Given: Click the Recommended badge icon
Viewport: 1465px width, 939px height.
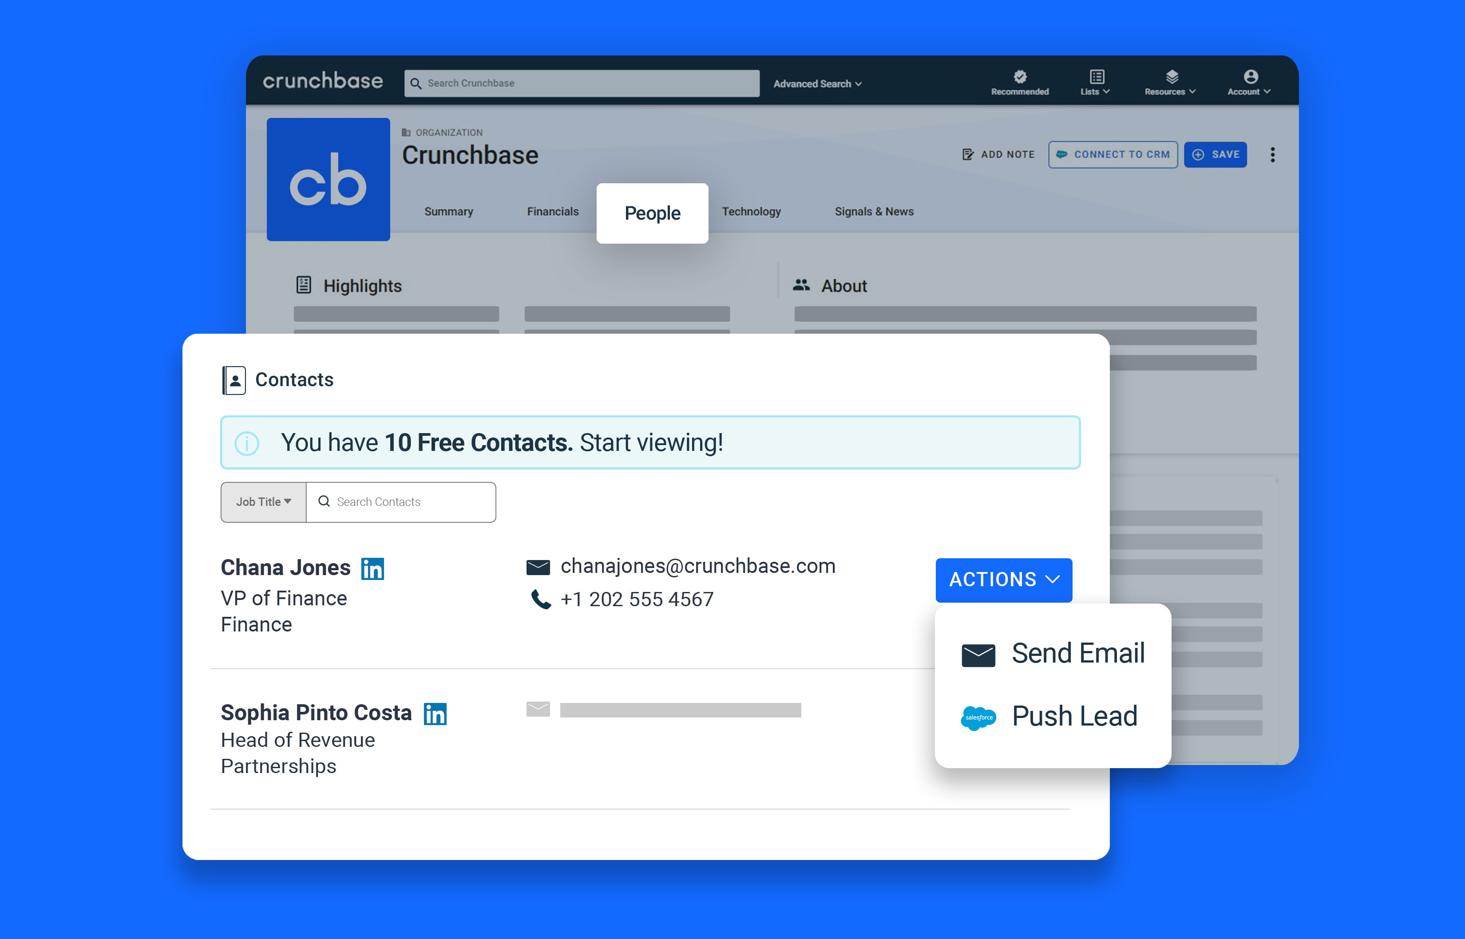Looking at the screenshot, I should [x=1020, y=78].
